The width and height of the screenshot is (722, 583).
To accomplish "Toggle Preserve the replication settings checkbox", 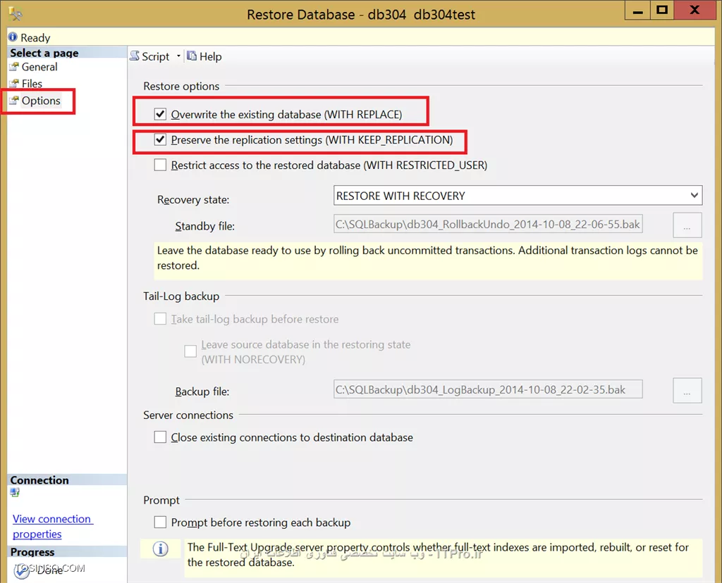I will click(x=160, y=139).
